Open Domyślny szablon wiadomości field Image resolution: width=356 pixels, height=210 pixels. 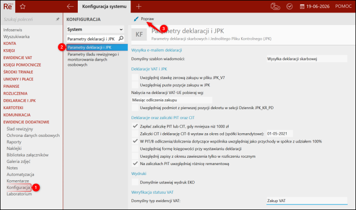pyautogui.click(x=307, y=59)
